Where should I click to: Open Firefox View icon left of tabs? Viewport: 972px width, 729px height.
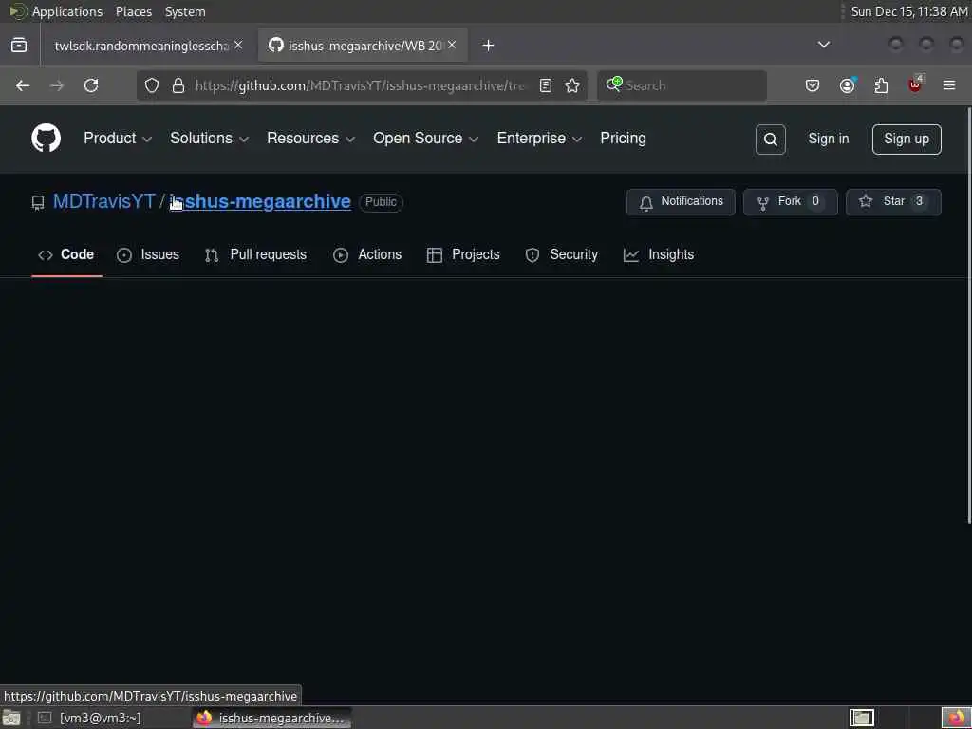pyautogui.click(x=19, y=46)
